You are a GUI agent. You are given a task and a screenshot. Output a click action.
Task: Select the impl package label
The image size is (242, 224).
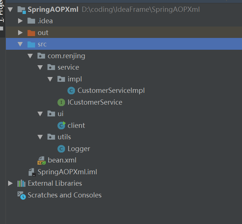point(75,79)
